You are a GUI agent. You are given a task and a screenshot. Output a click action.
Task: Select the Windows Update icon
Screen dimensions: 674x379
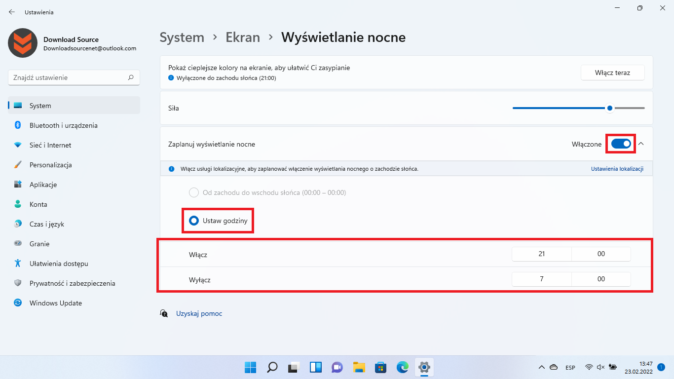(18, 303)
